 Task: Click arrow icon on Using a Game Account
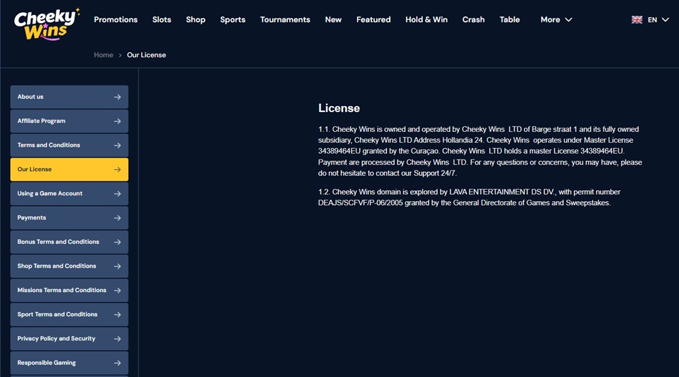[x=117, y=194]
